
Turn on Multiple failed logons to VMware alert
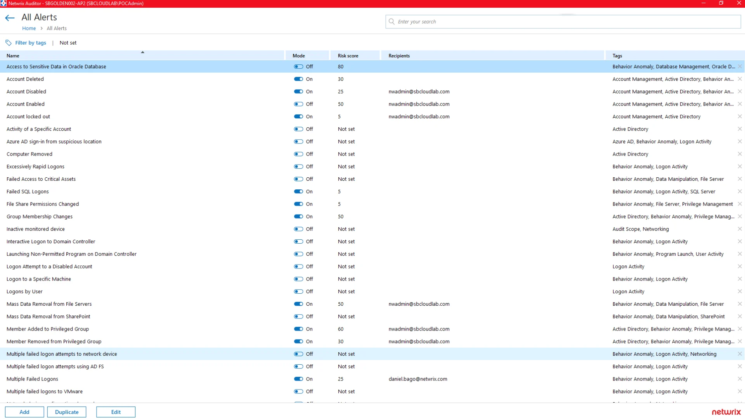pyautogui.click(x=298, y=391)
